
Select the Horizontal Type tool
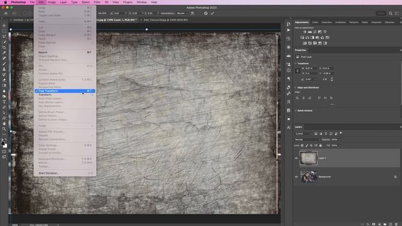[x=4, y=102]
